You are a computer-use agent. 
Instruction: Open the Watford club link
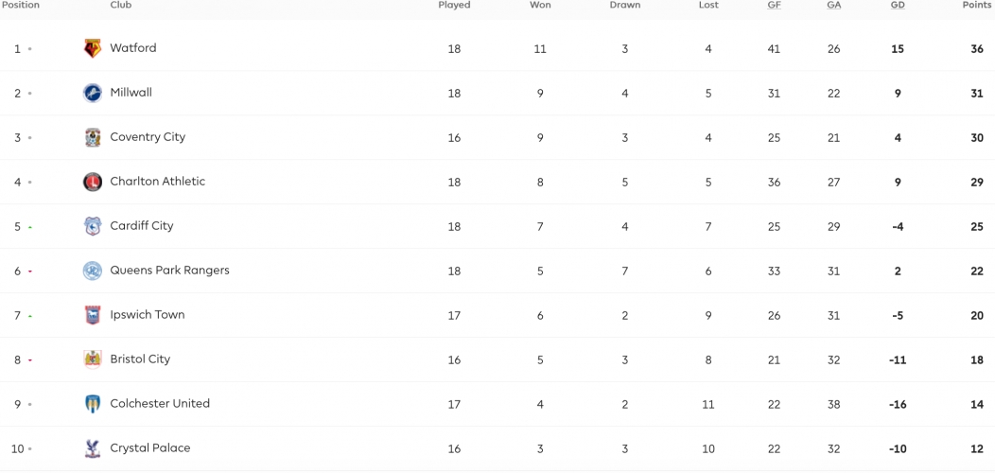pyautogui.click(x=132, y=47)
